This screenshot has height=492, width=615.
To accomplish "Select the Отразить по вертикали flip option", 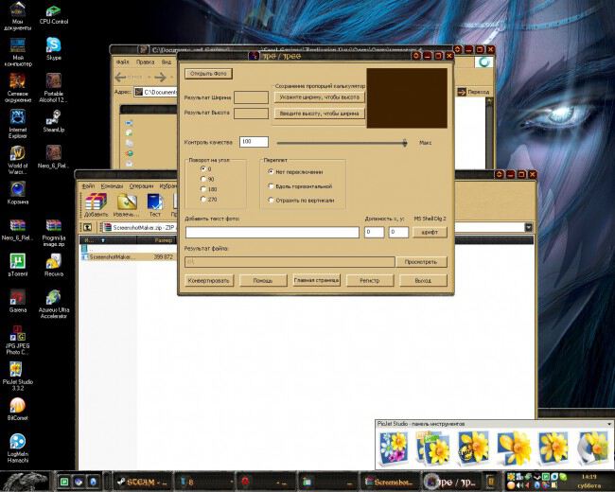I will [x=271, y=200].
